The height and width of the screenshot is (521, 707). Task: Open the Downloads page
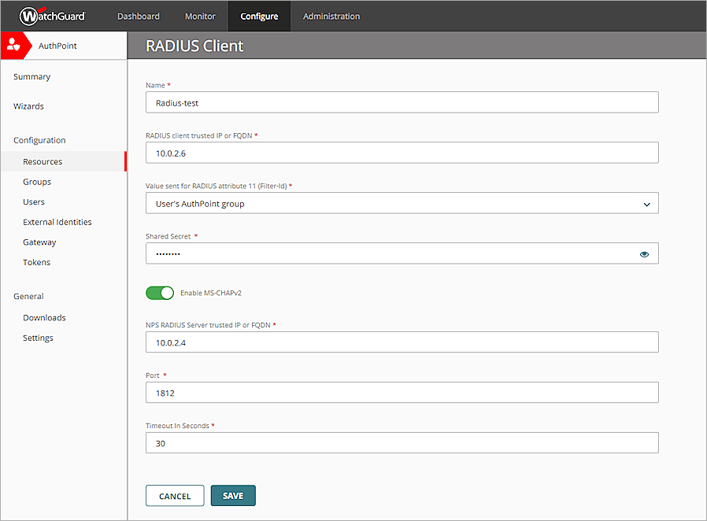click(x=44, y=317)
